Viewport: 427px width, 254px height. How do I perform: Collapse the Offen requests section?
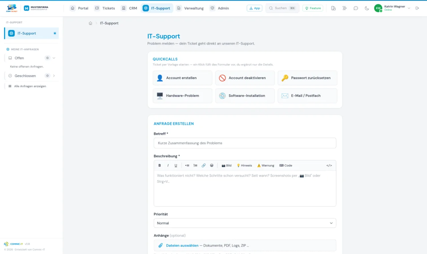54,58
